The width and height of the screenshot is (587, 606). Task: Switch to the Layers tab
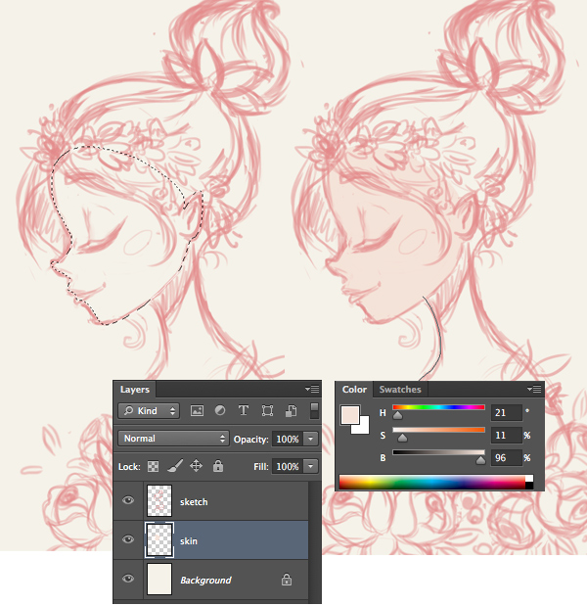(x=134, y=390)
